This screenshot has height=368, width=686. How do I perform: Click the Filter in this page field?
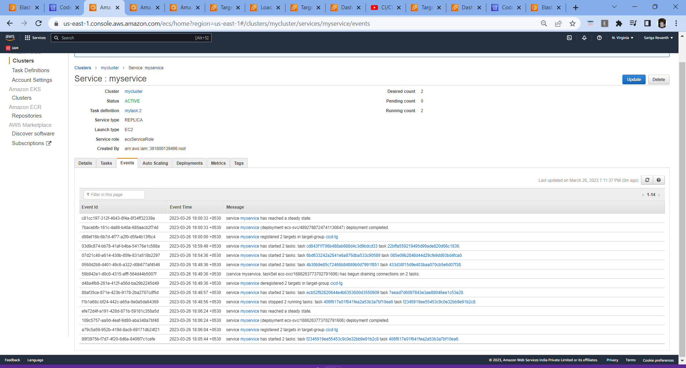114,195
